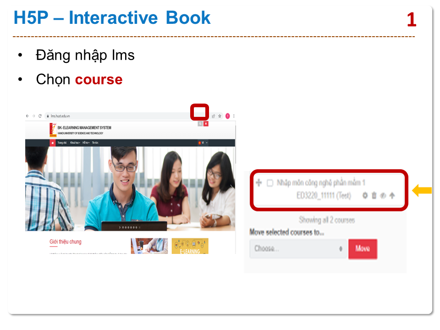This screenshot has width=440, height=330.
Task: Move the course up with arrow icon
Action: click(392, 196)
